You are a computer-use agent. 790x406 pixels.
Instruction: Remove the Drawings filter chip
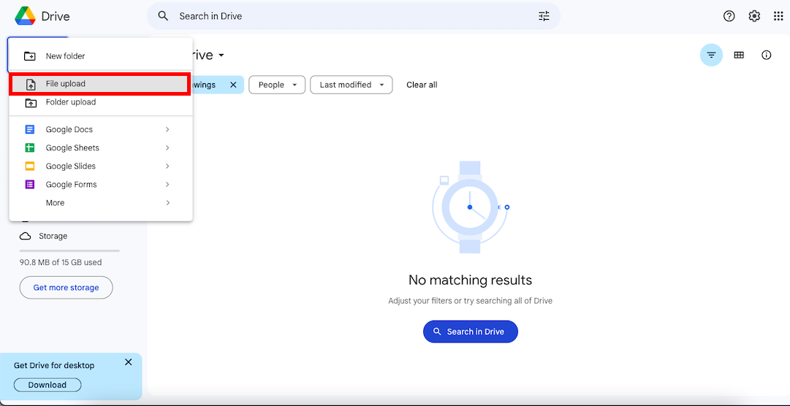233,85
